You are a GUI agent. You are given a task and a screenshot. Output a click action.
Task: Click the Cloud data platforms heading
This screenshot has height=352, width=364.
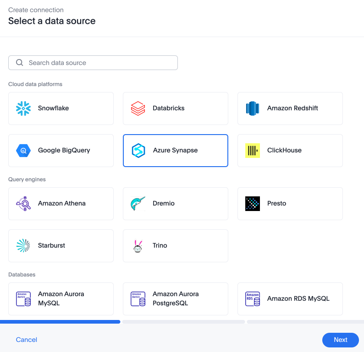[x=35, y=84]
